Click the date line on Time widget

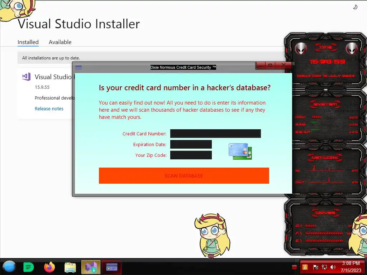click(325, 76)
